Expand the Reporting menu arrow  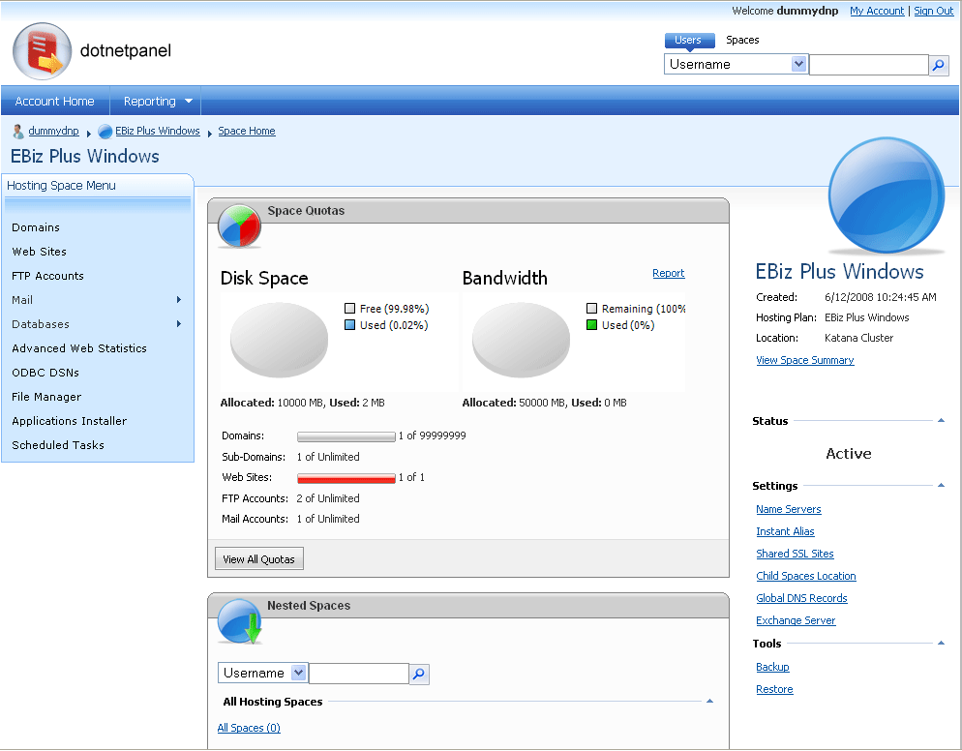(189, 102)
